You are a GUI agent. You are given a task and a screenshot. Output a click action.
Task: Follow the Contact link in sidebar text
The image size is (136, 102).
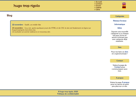click(x=117, y=67)
